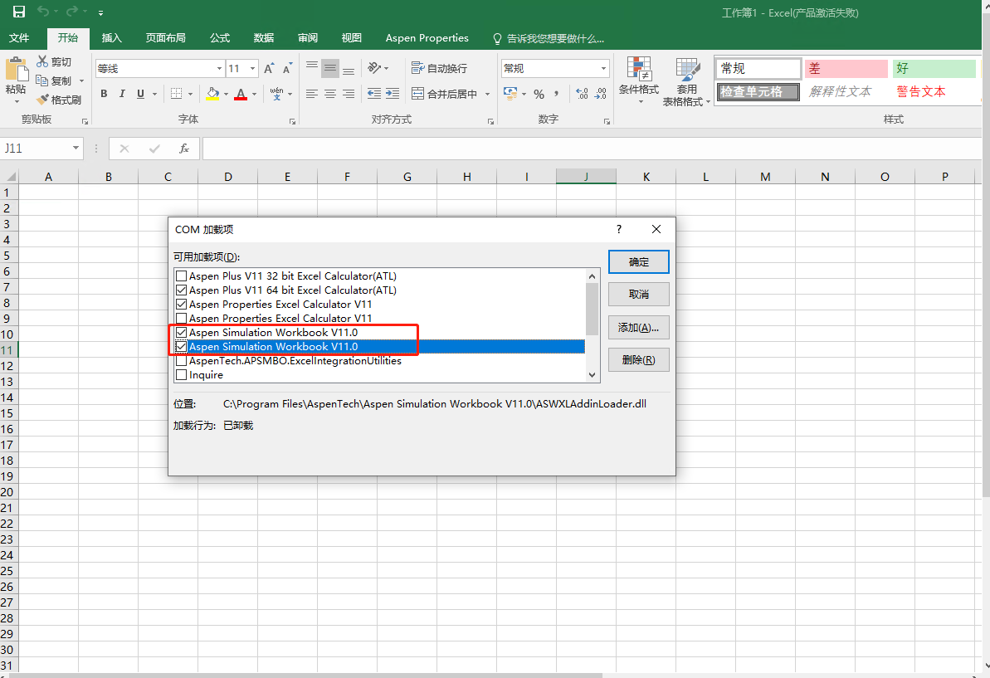Open the Merge & Center (合并后居中) dropdown arrow

click(x=487, y=94)
